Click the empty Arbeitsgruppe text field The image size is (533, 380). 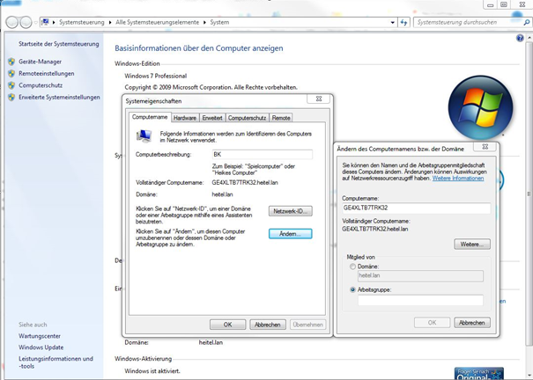pyautogui.click(x=420, y=300)
